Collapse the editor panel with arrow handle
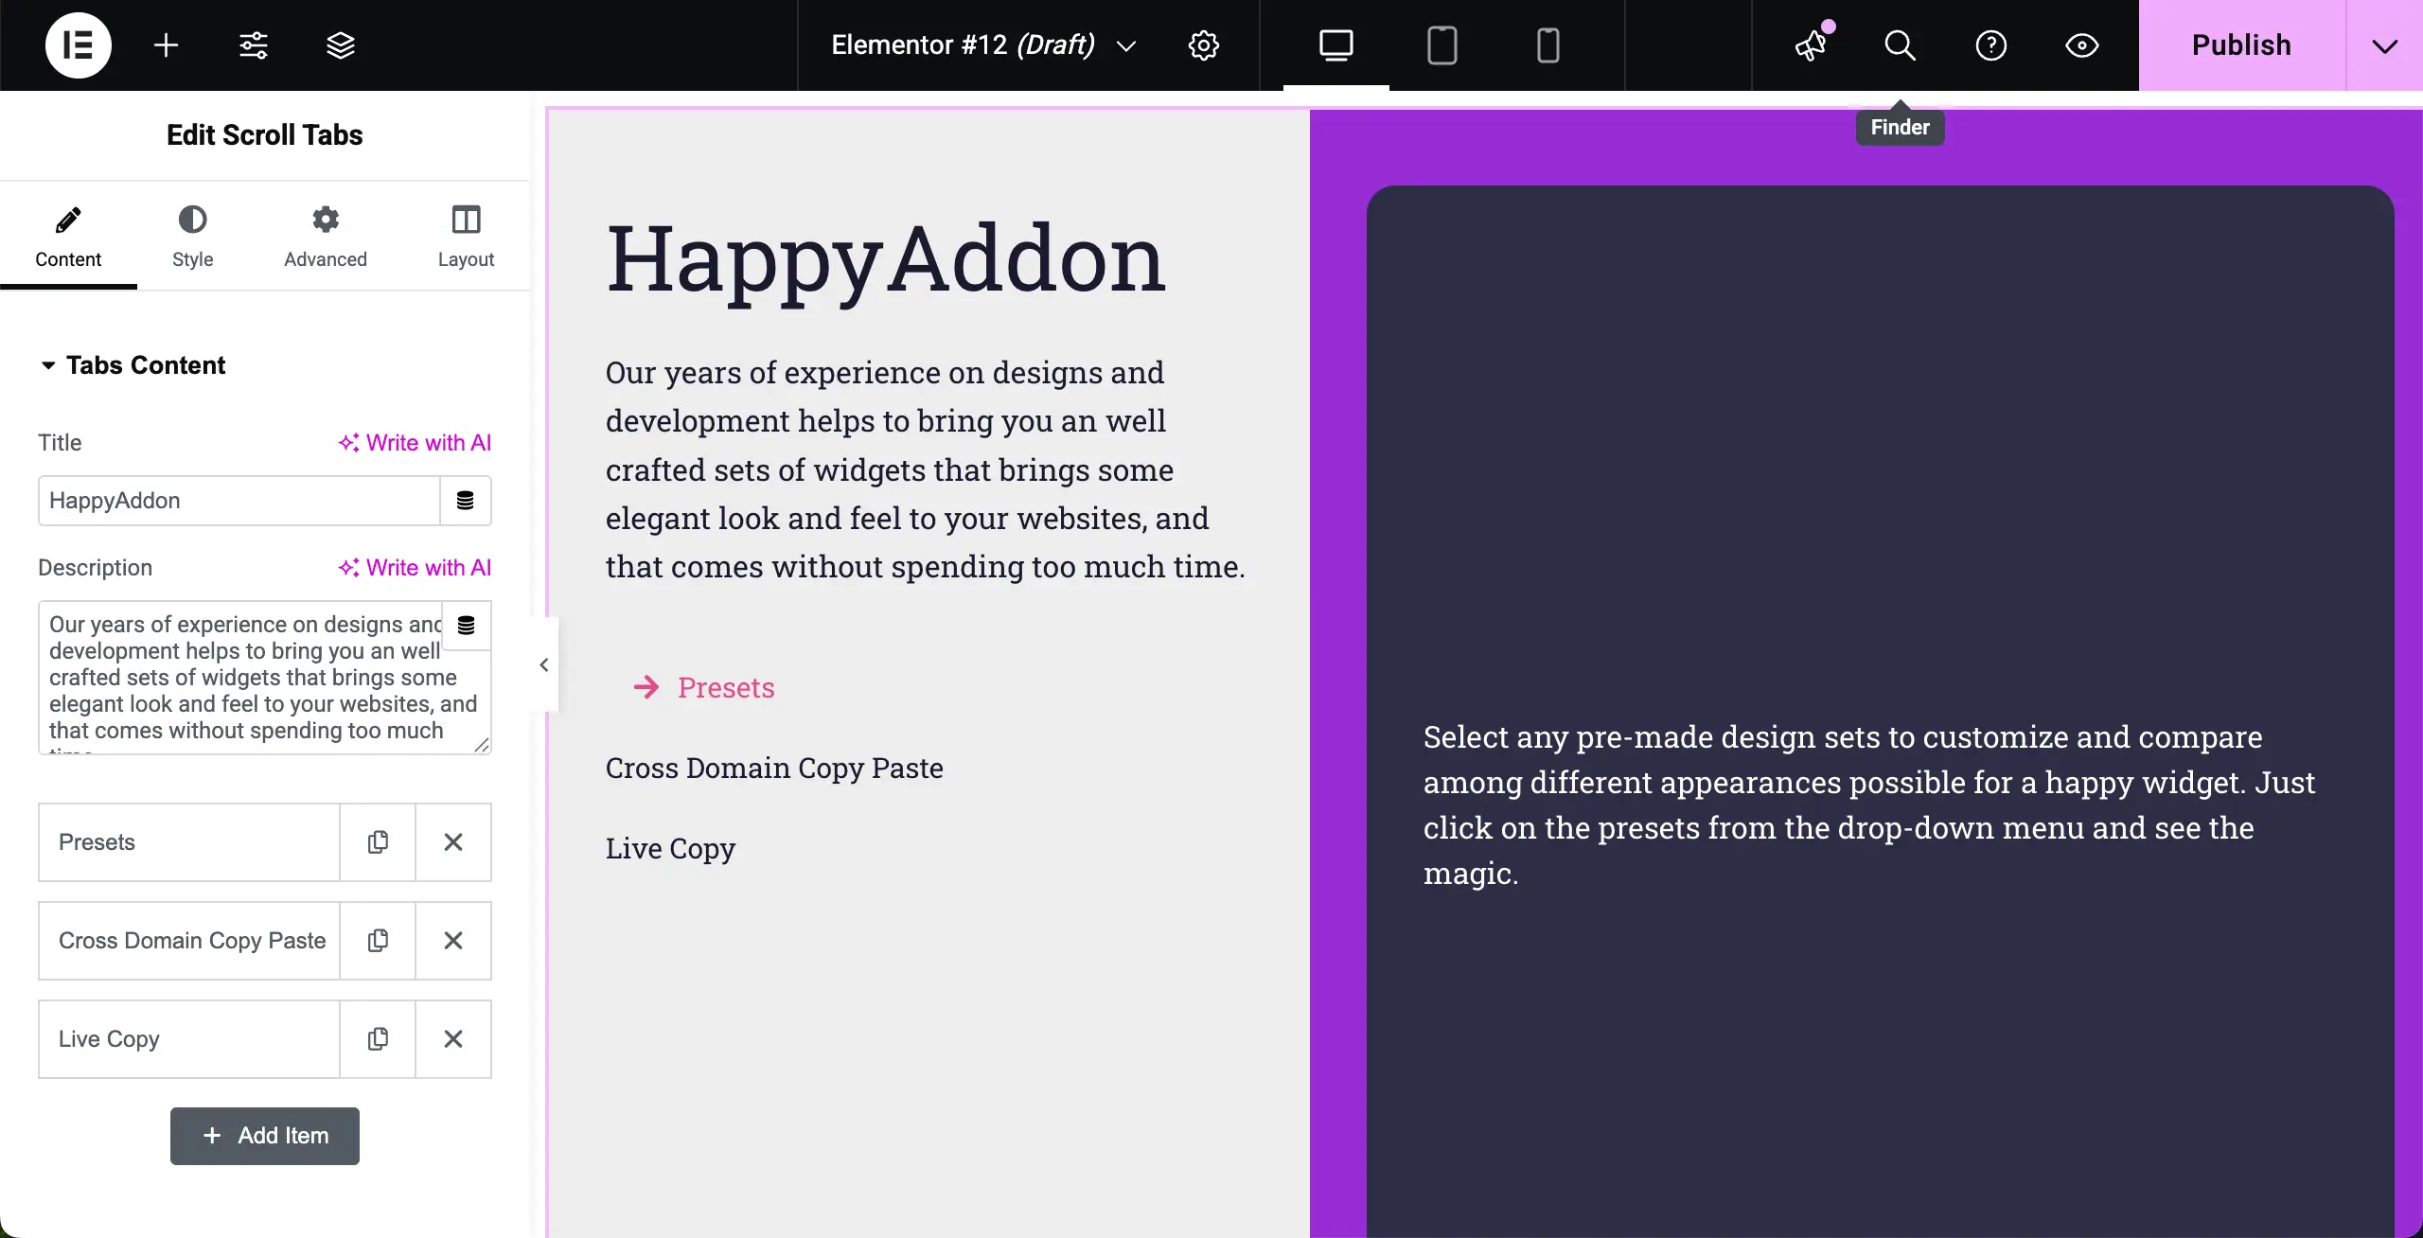Screen dimensions: 2423x1238 [544, 664]
